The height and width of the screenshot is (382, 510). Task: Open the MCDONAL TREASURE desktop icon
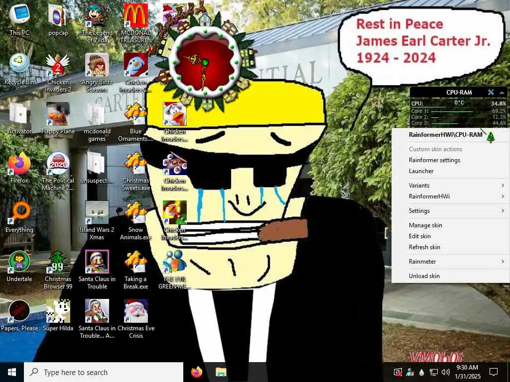tap(135, 23)
